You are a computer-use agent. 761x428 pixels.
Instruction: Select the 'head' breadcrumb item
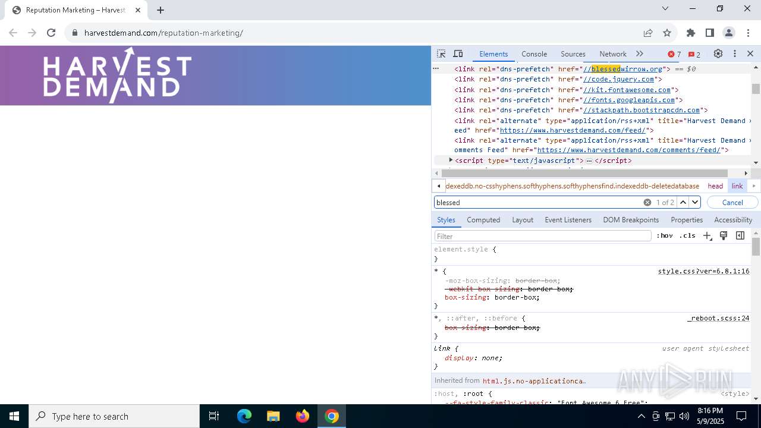(715, 186)
